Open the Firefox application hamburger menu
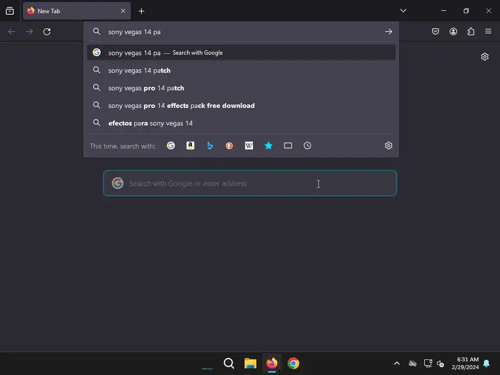The height and width of the screenshot is (375, 500). tap(488, 31)
